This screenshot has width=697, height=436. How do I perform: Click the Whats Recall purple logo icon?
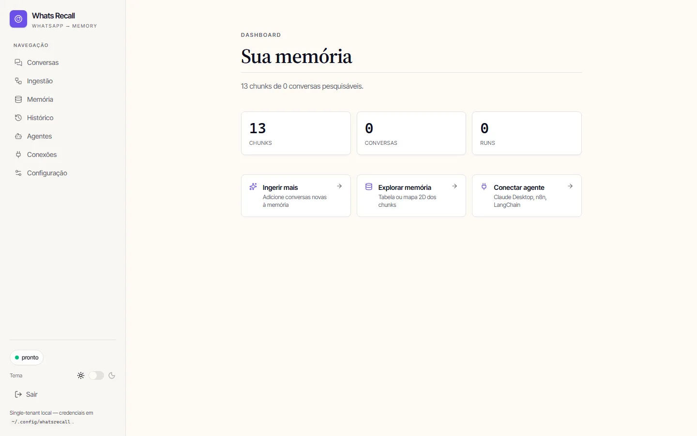pos(18,19)
